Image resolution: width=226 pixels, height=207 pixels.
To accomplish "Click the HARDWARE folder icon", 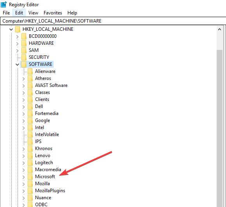I will [x=24, y=43].
